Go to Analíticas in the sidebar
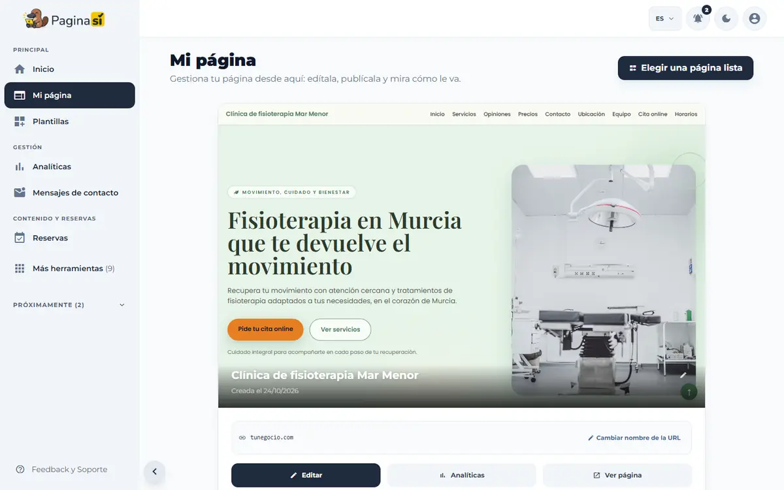 (69, 167)
